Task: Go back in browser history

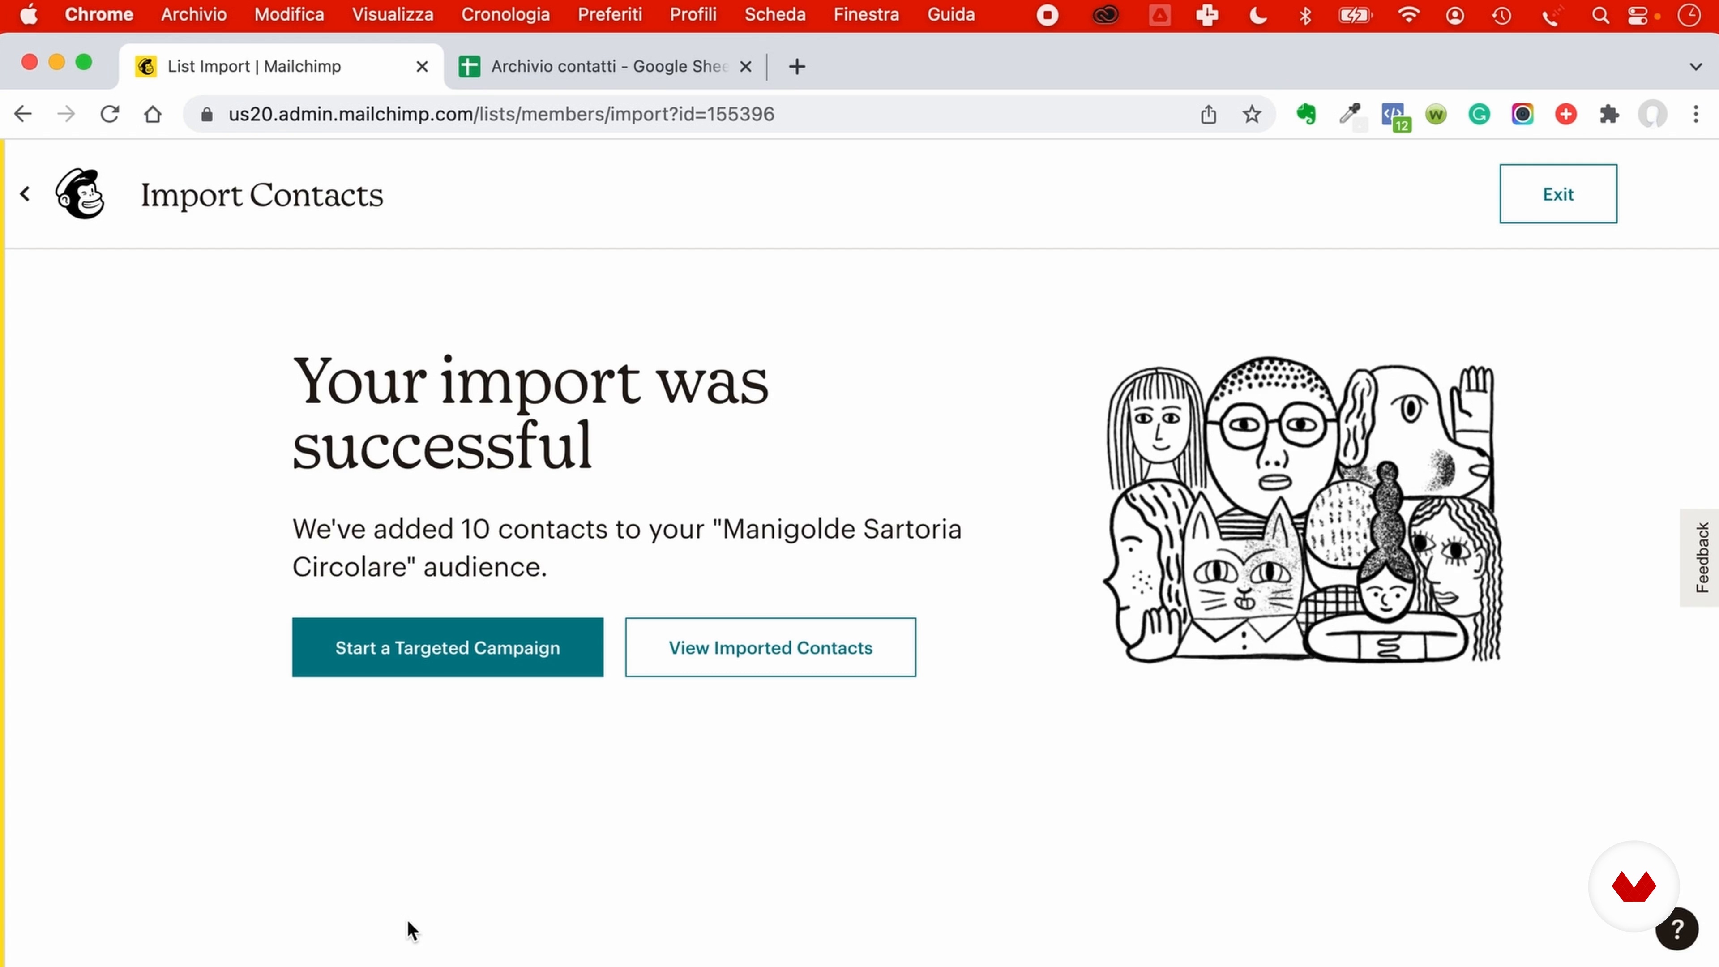Action: [x=23, y=114]
